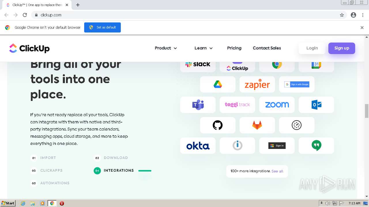Image resolution: width=369 pixels, height=207 pixels.
Task: Open the Windows Start menu
Action: [x=8, y=203]
